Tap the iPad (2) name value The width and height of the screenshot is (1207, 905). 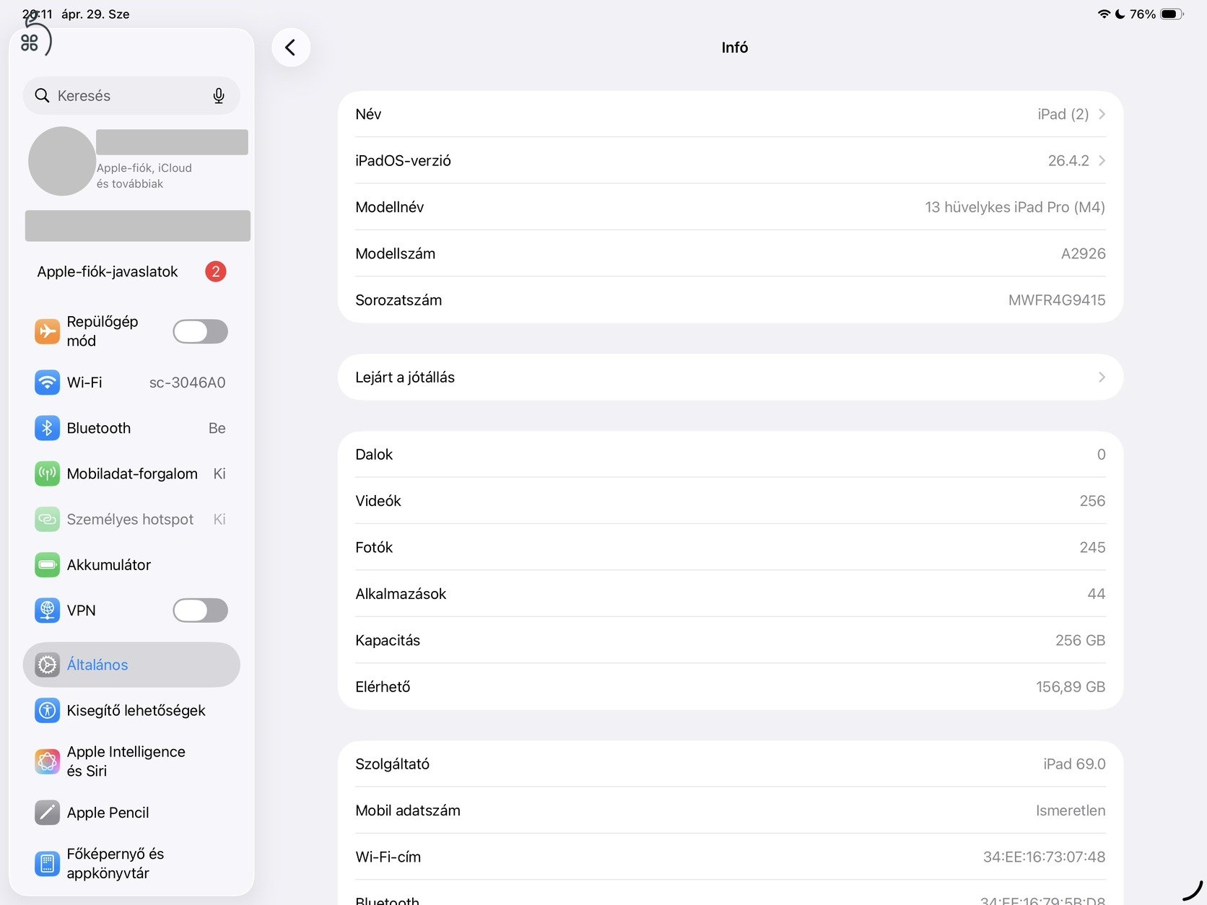coord(1063,114)
